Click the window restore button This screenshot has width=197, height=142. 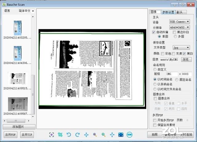[183, 5]
